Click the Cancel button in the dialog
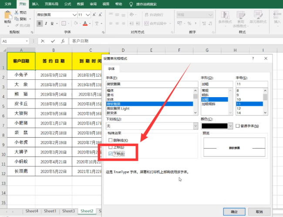283x217 pixels. point(259,212)
